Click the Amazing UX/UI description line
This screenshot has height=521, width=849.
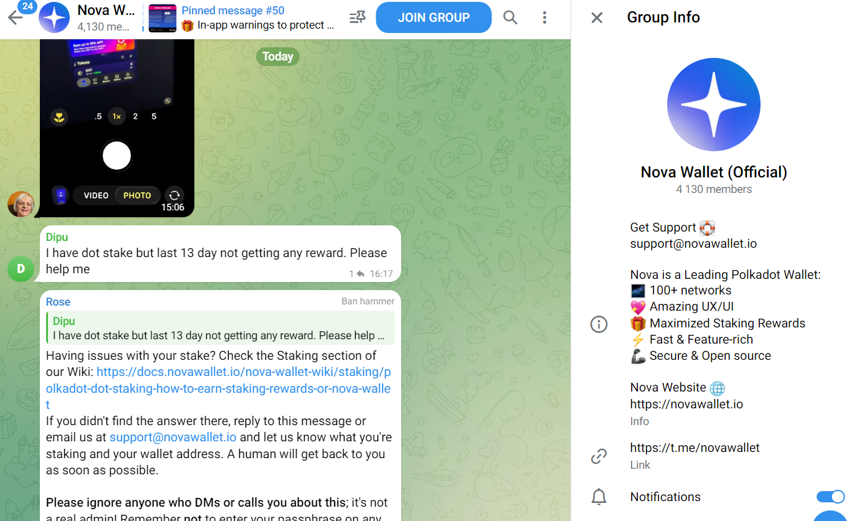click(682, 306)
